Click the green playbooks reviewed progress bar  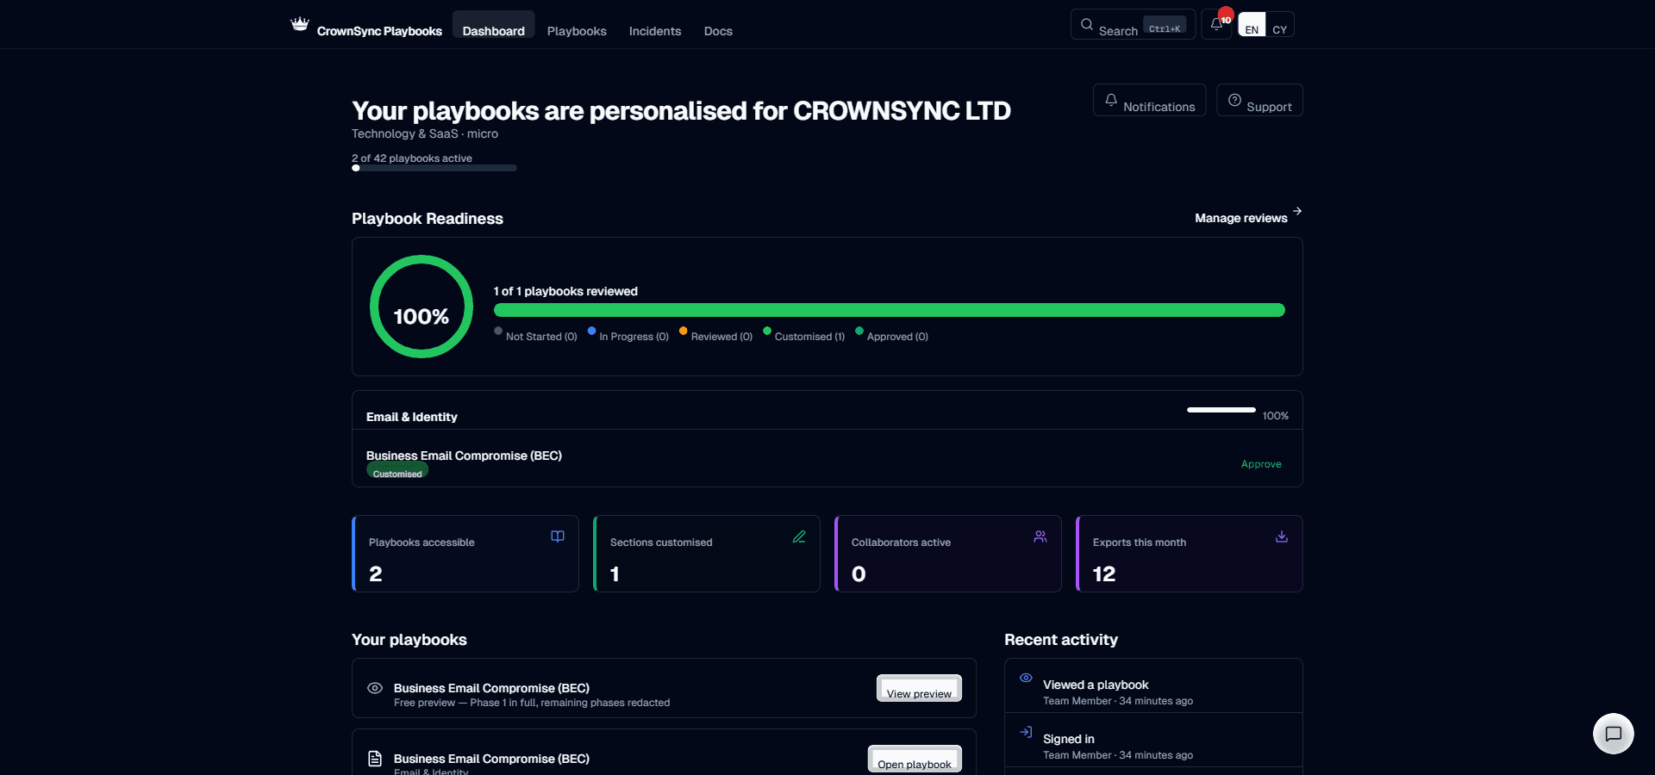point(890,310)
